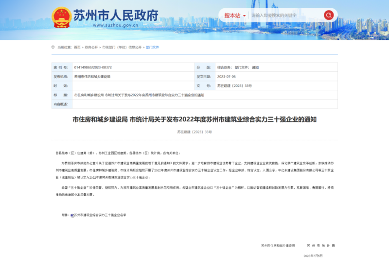This screenshot has height=268, width=389.
Task: Select the 部门文件 breadcrumb item
Action: 152,47
